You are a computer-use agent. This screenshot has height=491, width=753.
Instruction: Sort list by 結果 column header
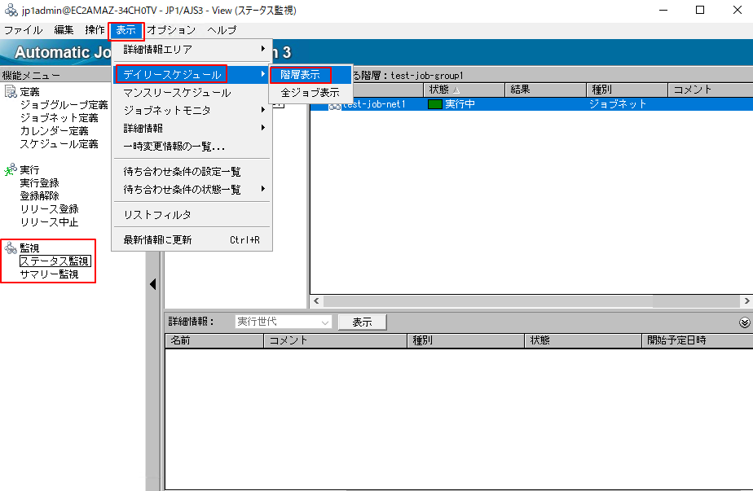click(545, 90)
